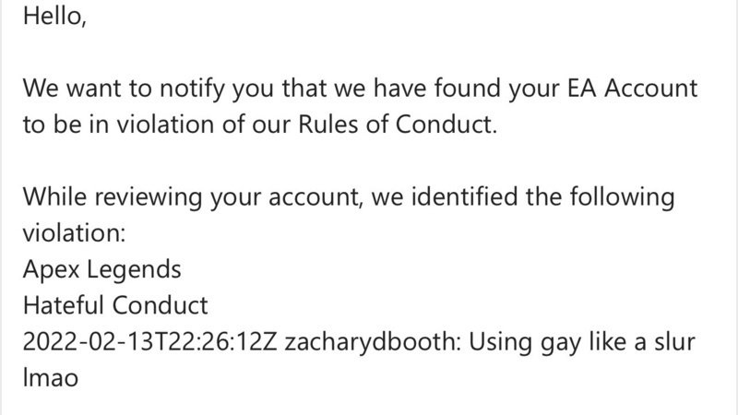Click the word "lmao"
Screen dimensions: 738x415
click(49, 378)
